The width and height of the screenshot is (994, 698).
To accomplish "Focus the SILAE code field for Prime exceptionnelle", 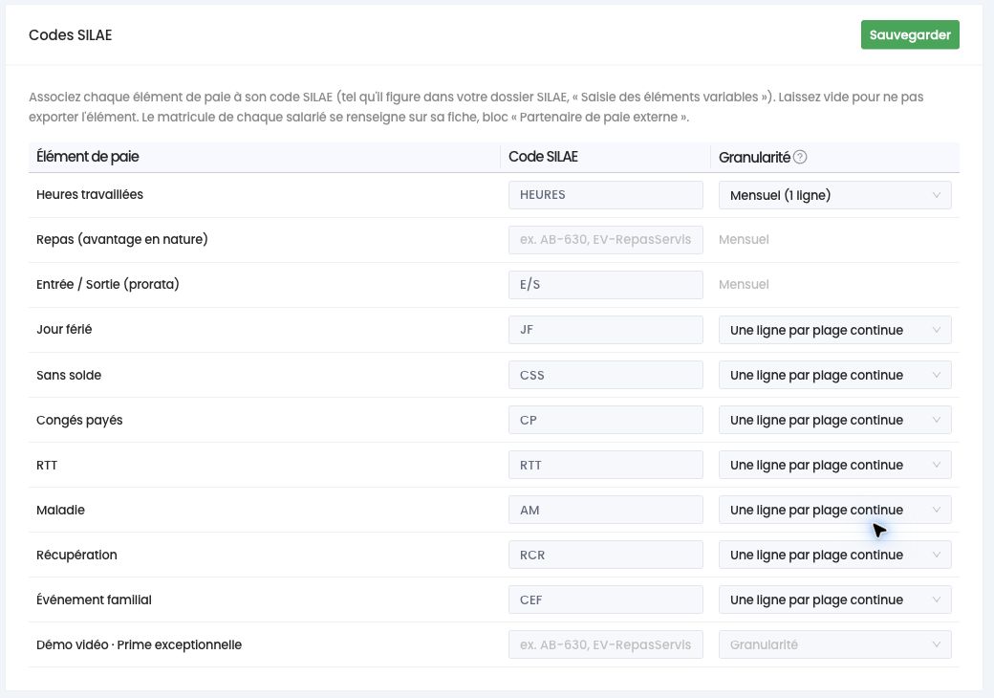I will 605,645.
